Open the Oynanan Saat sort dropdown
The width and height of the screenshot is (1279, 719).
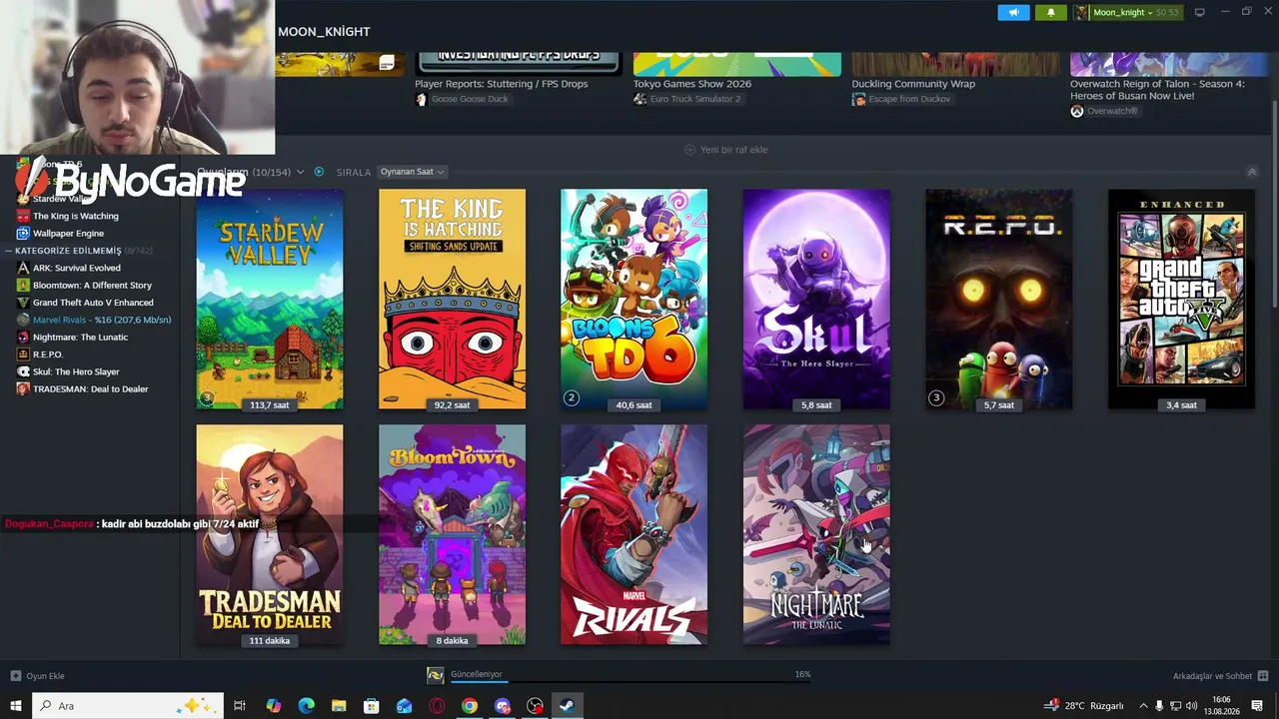pos(412,172)
